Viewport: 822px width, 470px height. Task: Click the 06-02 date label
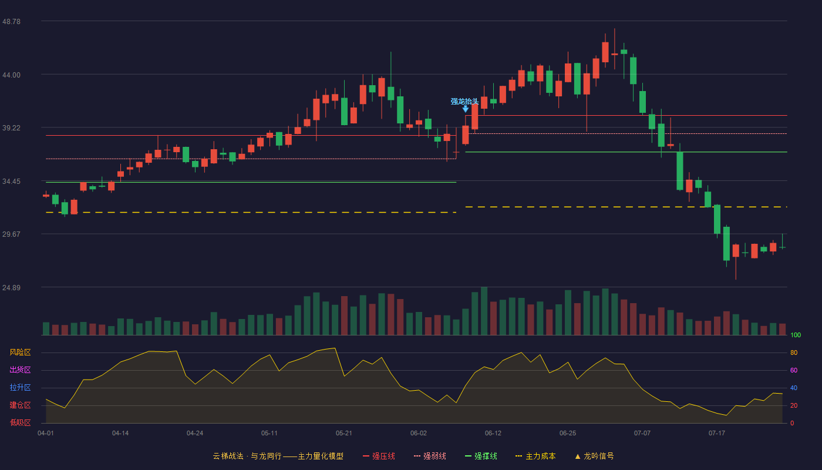pos(419,433)
